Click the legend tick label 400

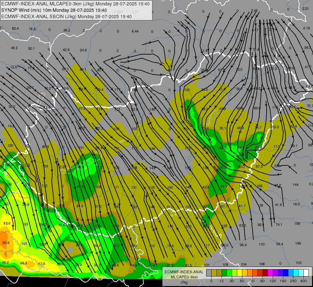(x=303, y=281)
